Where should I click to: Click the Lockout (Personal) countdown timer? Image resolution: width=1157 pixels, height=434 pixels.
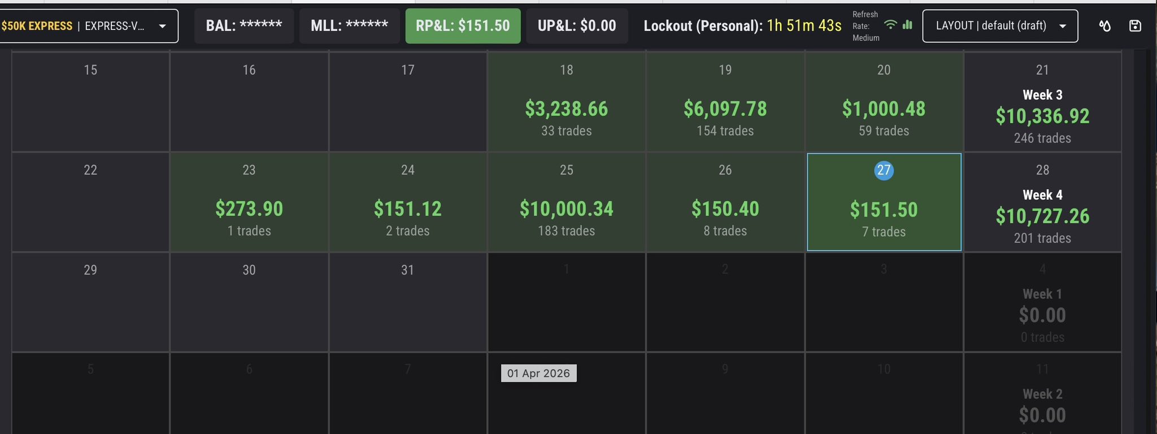coord(804,26)
